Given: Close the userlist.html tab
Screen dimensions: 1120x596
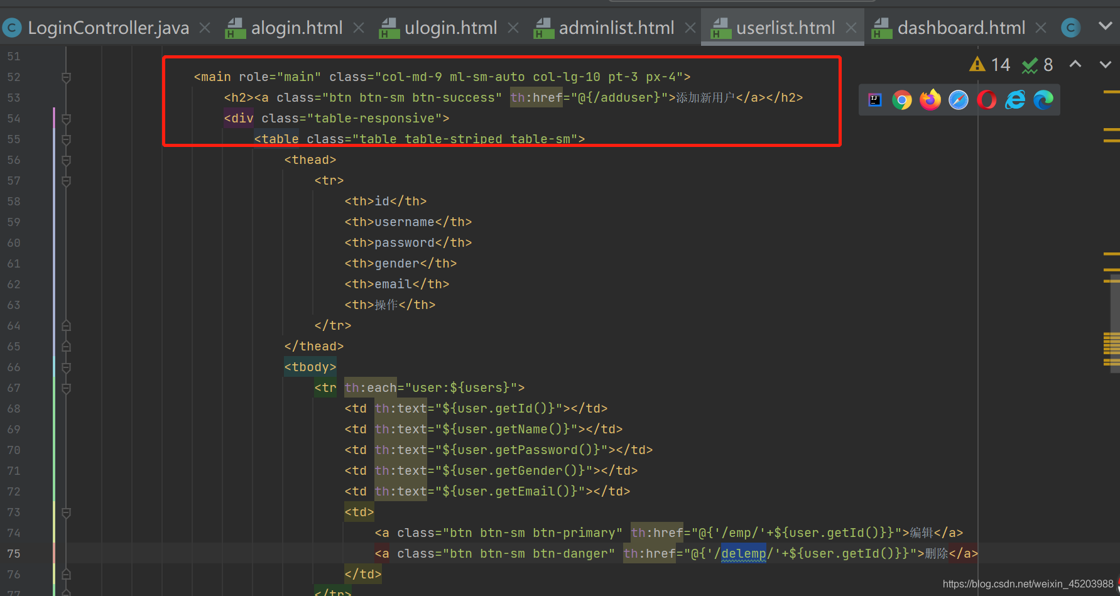Looking at the screenshot, I should click(851, 28).
